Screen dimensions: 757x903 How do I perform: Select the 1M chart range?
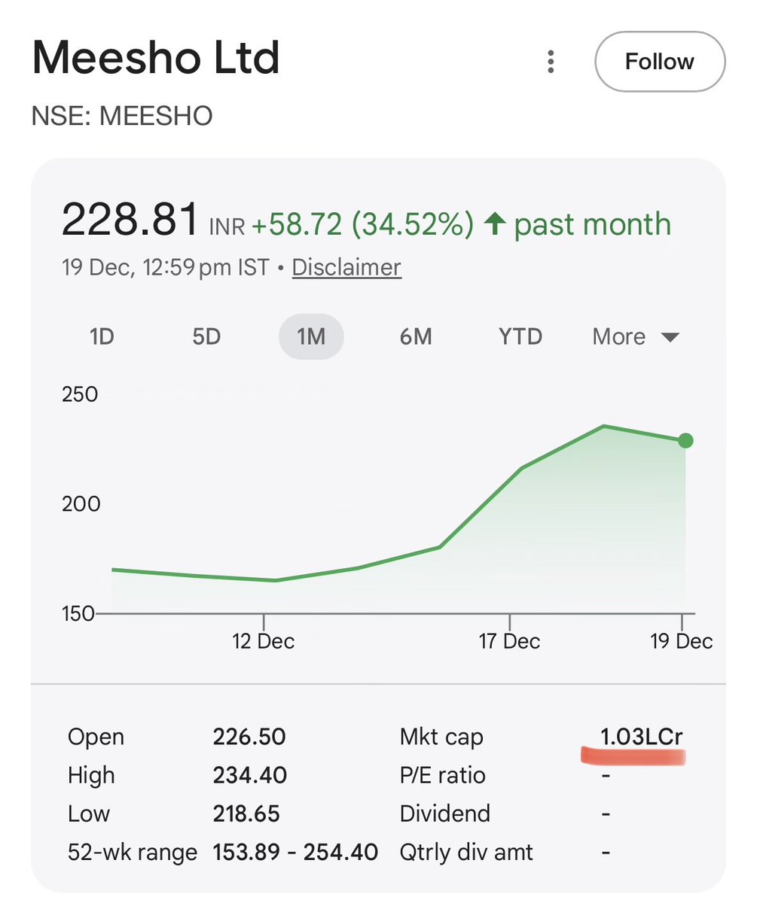tap(311, 336)
